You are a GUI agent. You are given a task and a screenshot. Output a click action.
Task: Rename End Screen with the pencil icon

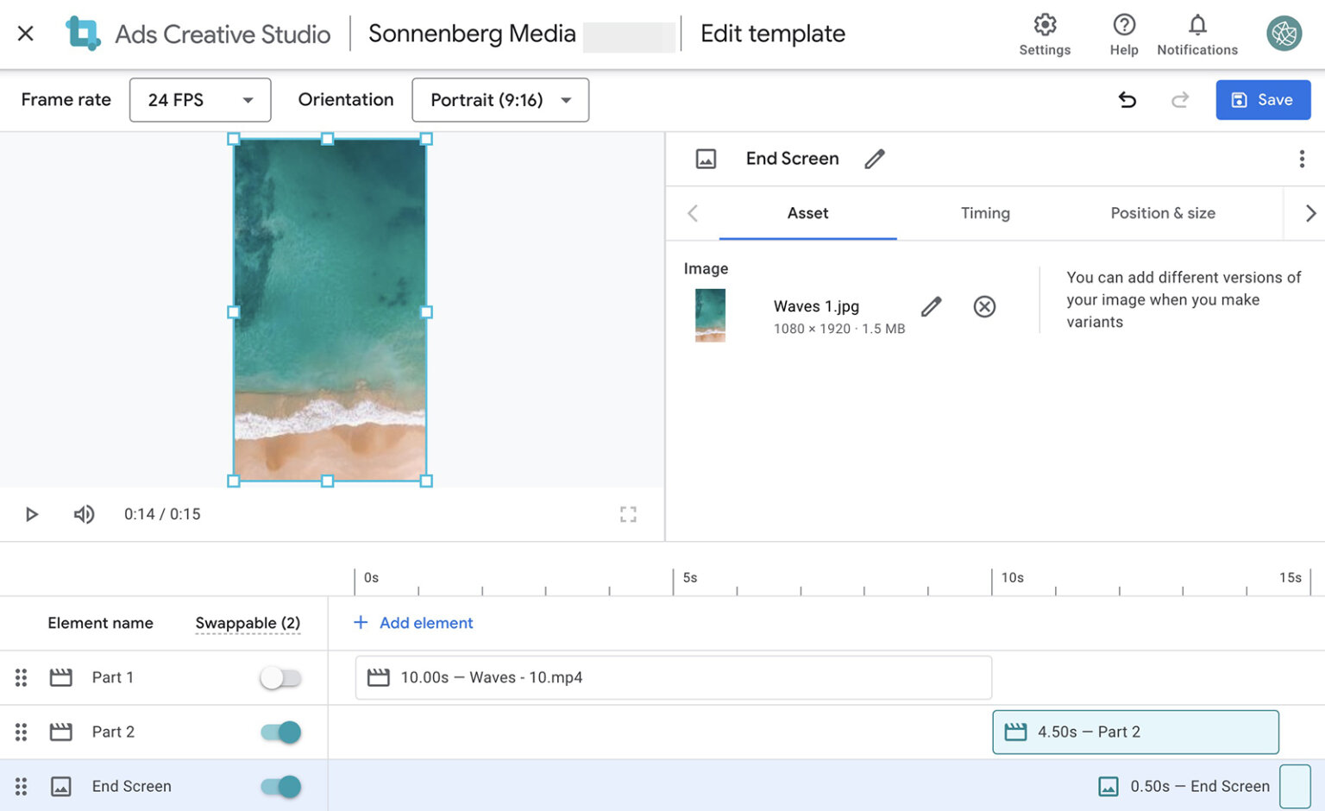(875, 159)
